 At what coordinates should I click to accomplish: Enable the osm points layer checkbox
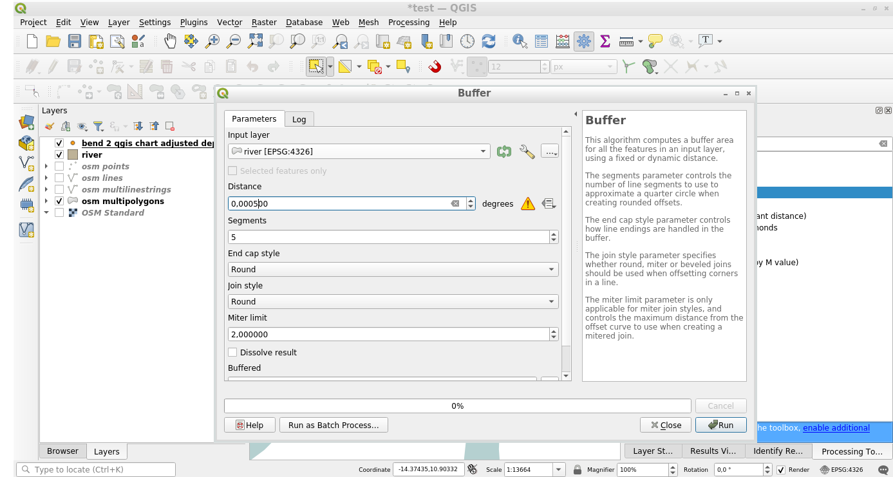59,166
